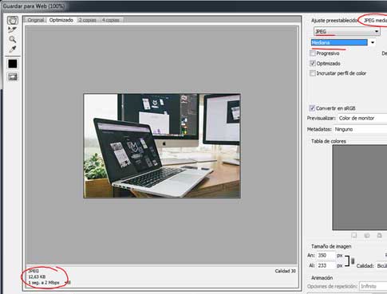Toggle slices visibility icon

[13, 77]
